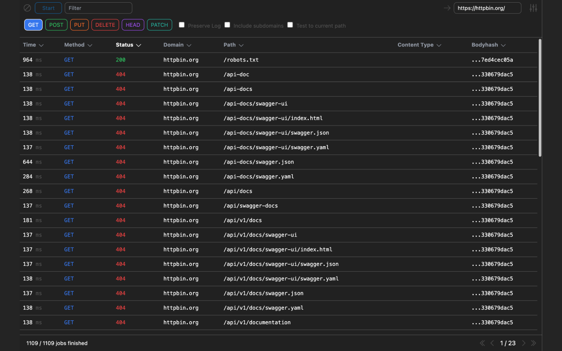Image resolution: width=562 pixels, height=351 pixels.
Task: Select the /api/v1/docs/swagger-ui/swagger.json row
Action: tap(278, 264)
